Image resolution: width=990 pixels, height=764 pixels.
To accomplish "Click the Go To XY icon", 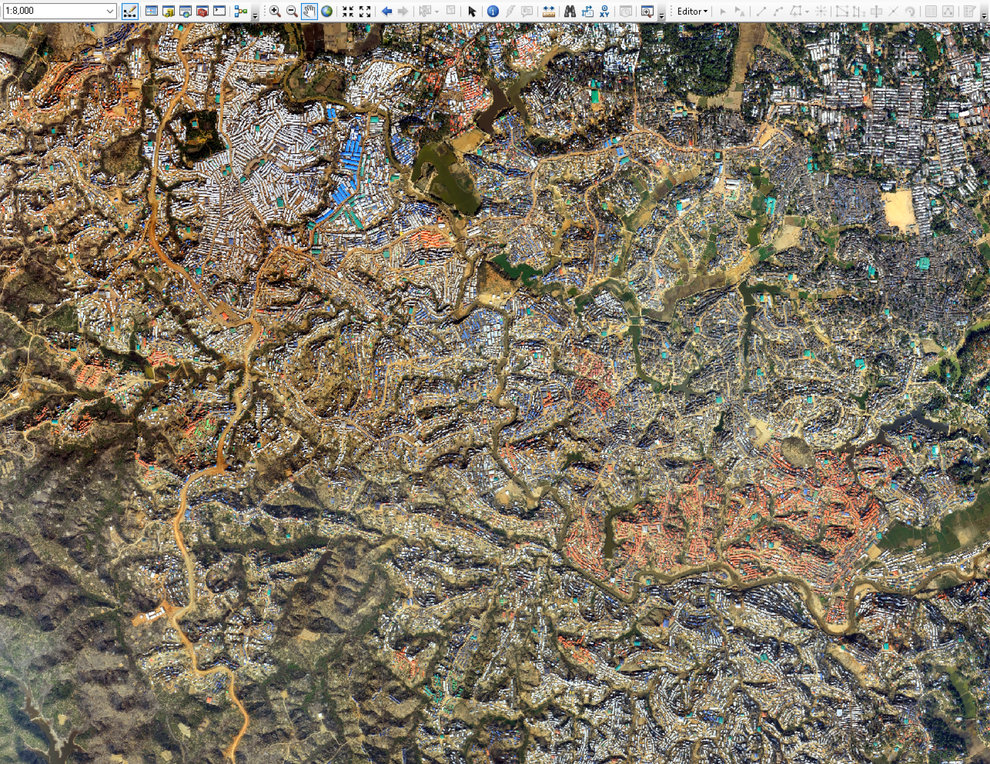I will (x=604, y=11).
